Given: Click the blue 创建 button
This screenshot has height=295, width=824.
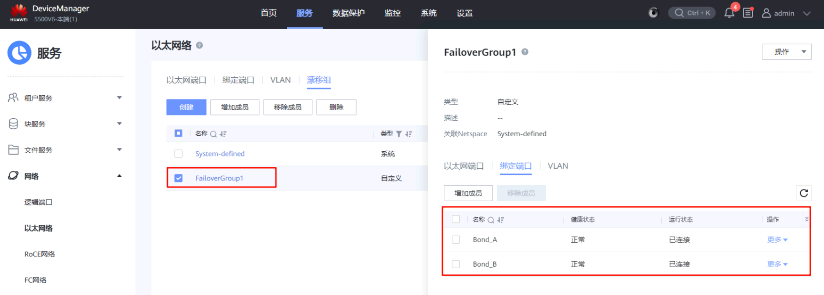Looking at the screenshot, I should [x=186, y=107].
